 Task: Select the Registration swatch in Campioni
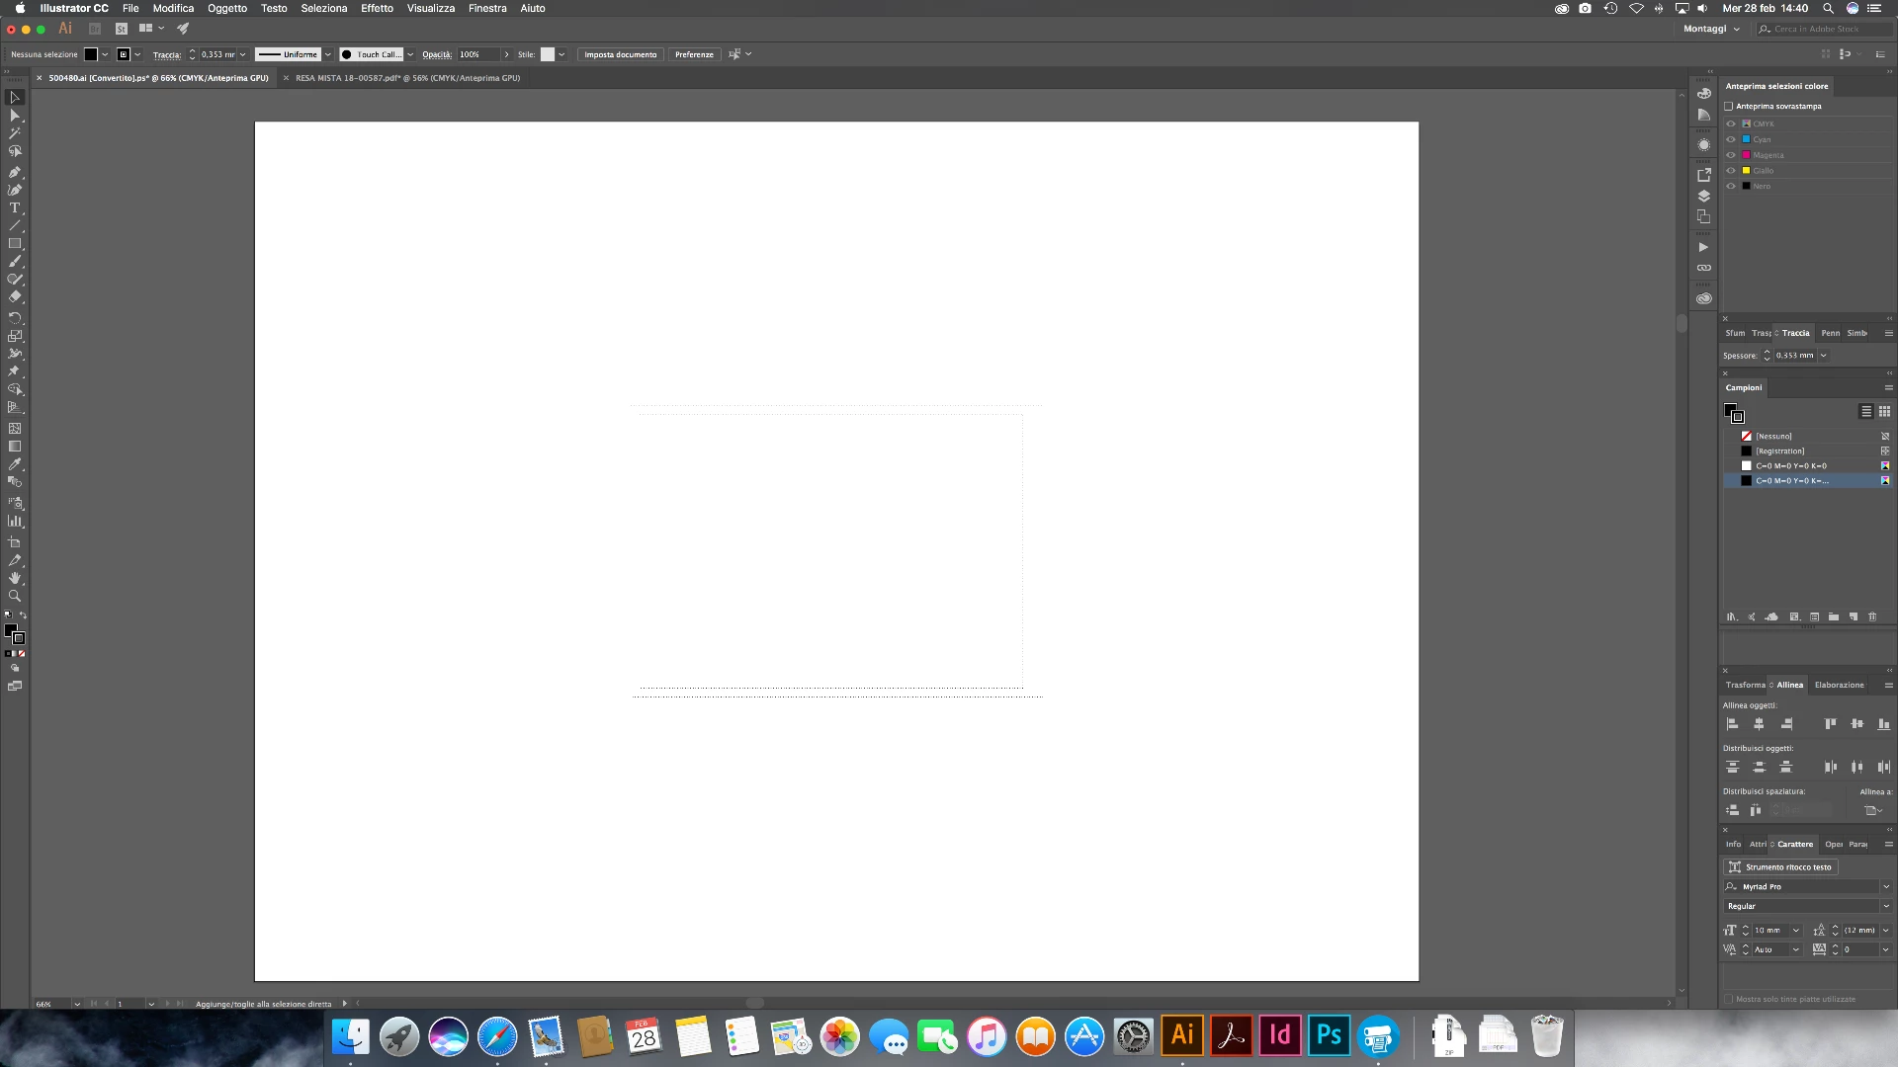pos(1779,451)
